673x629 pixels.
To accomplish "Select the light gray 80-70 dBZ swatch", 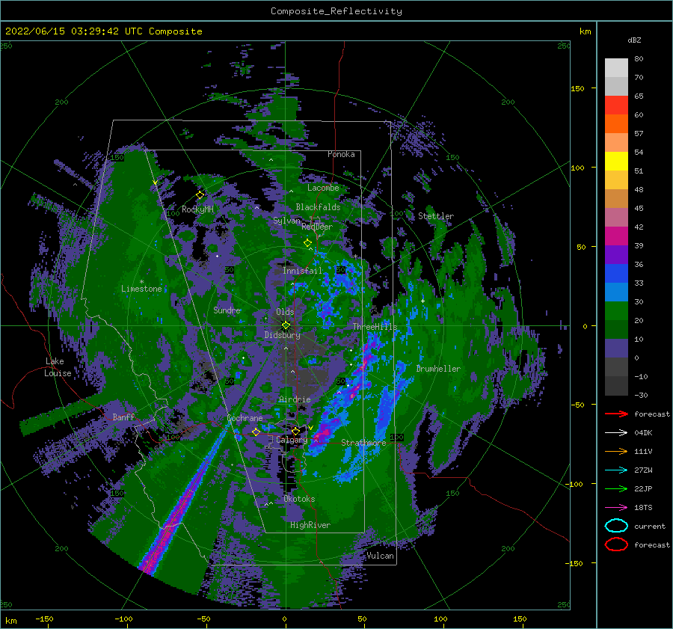I will [616, 68].
